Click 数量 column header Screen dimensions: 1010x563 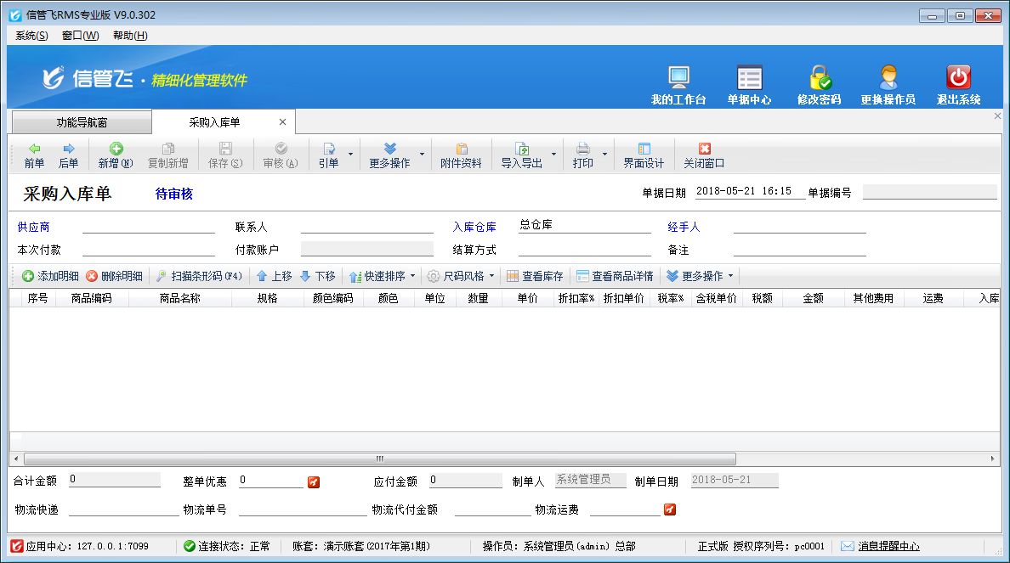pos(478,298)
